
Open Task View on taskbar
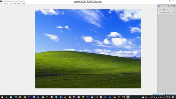[x=7, y=97]
